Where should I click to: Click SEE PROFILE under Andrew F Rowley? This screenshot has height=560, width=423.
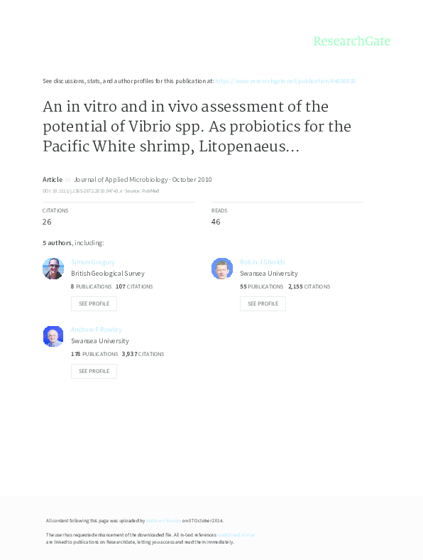click(x=94, y=371)
